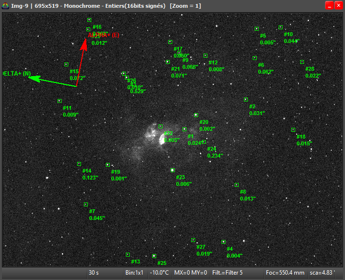Pick the star #2 square marker
The width and height of the screenshot is (345, 280).
pyautogui.click(x=246, y=100)
